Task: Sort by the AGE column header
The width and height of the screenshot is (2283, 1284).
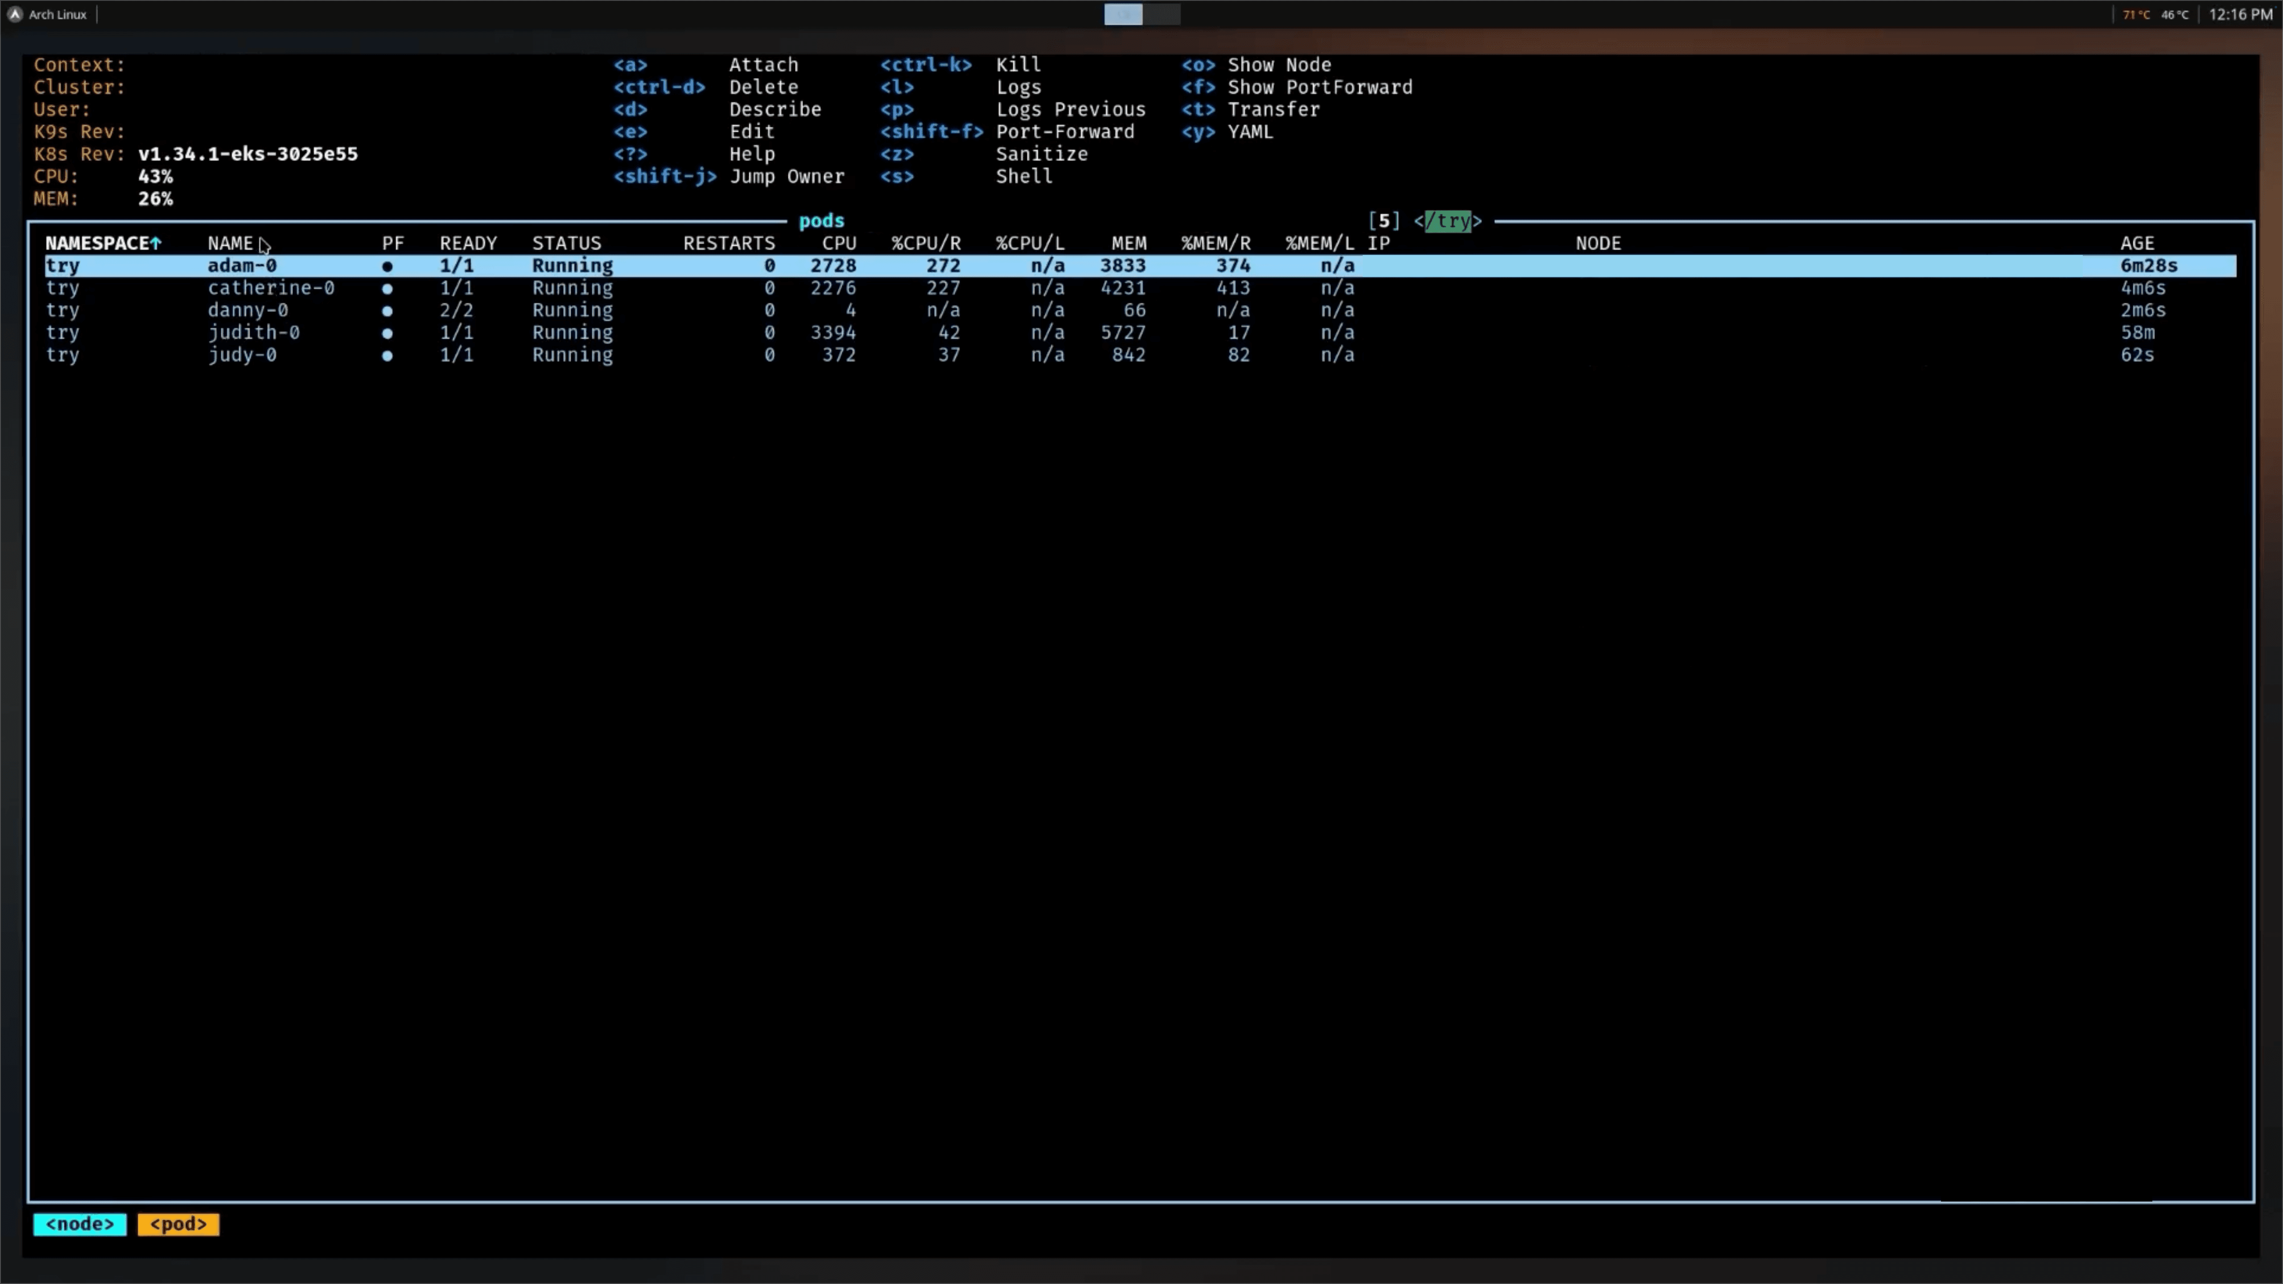Action: [2137, 243]
